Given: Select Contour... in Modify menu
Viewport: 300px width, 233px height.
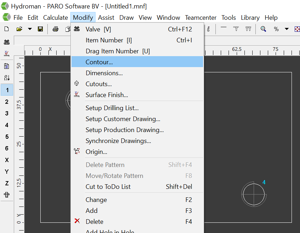Looking at the screenshot, I should click(137, 62).
